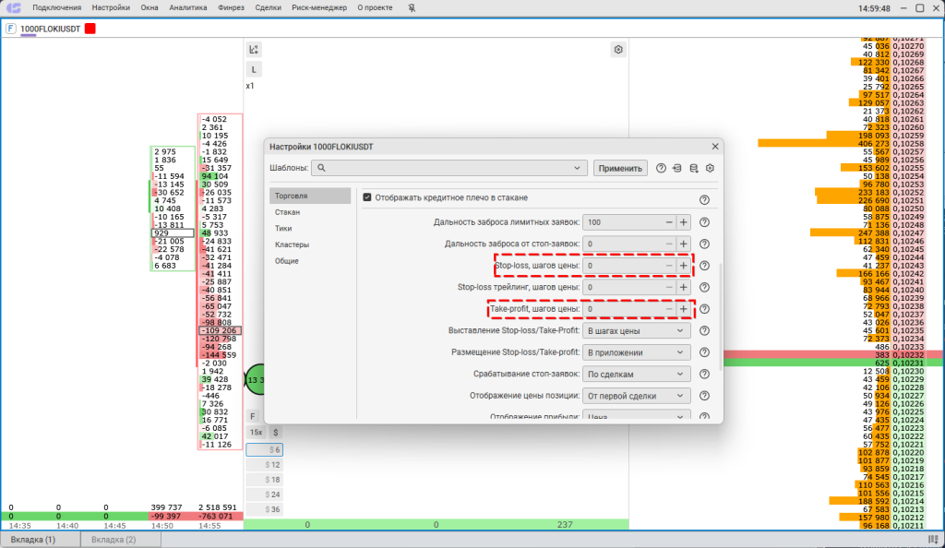Click the $ currency button next to 15x
This screenshot has height=548, width=945.
(274, 432)
